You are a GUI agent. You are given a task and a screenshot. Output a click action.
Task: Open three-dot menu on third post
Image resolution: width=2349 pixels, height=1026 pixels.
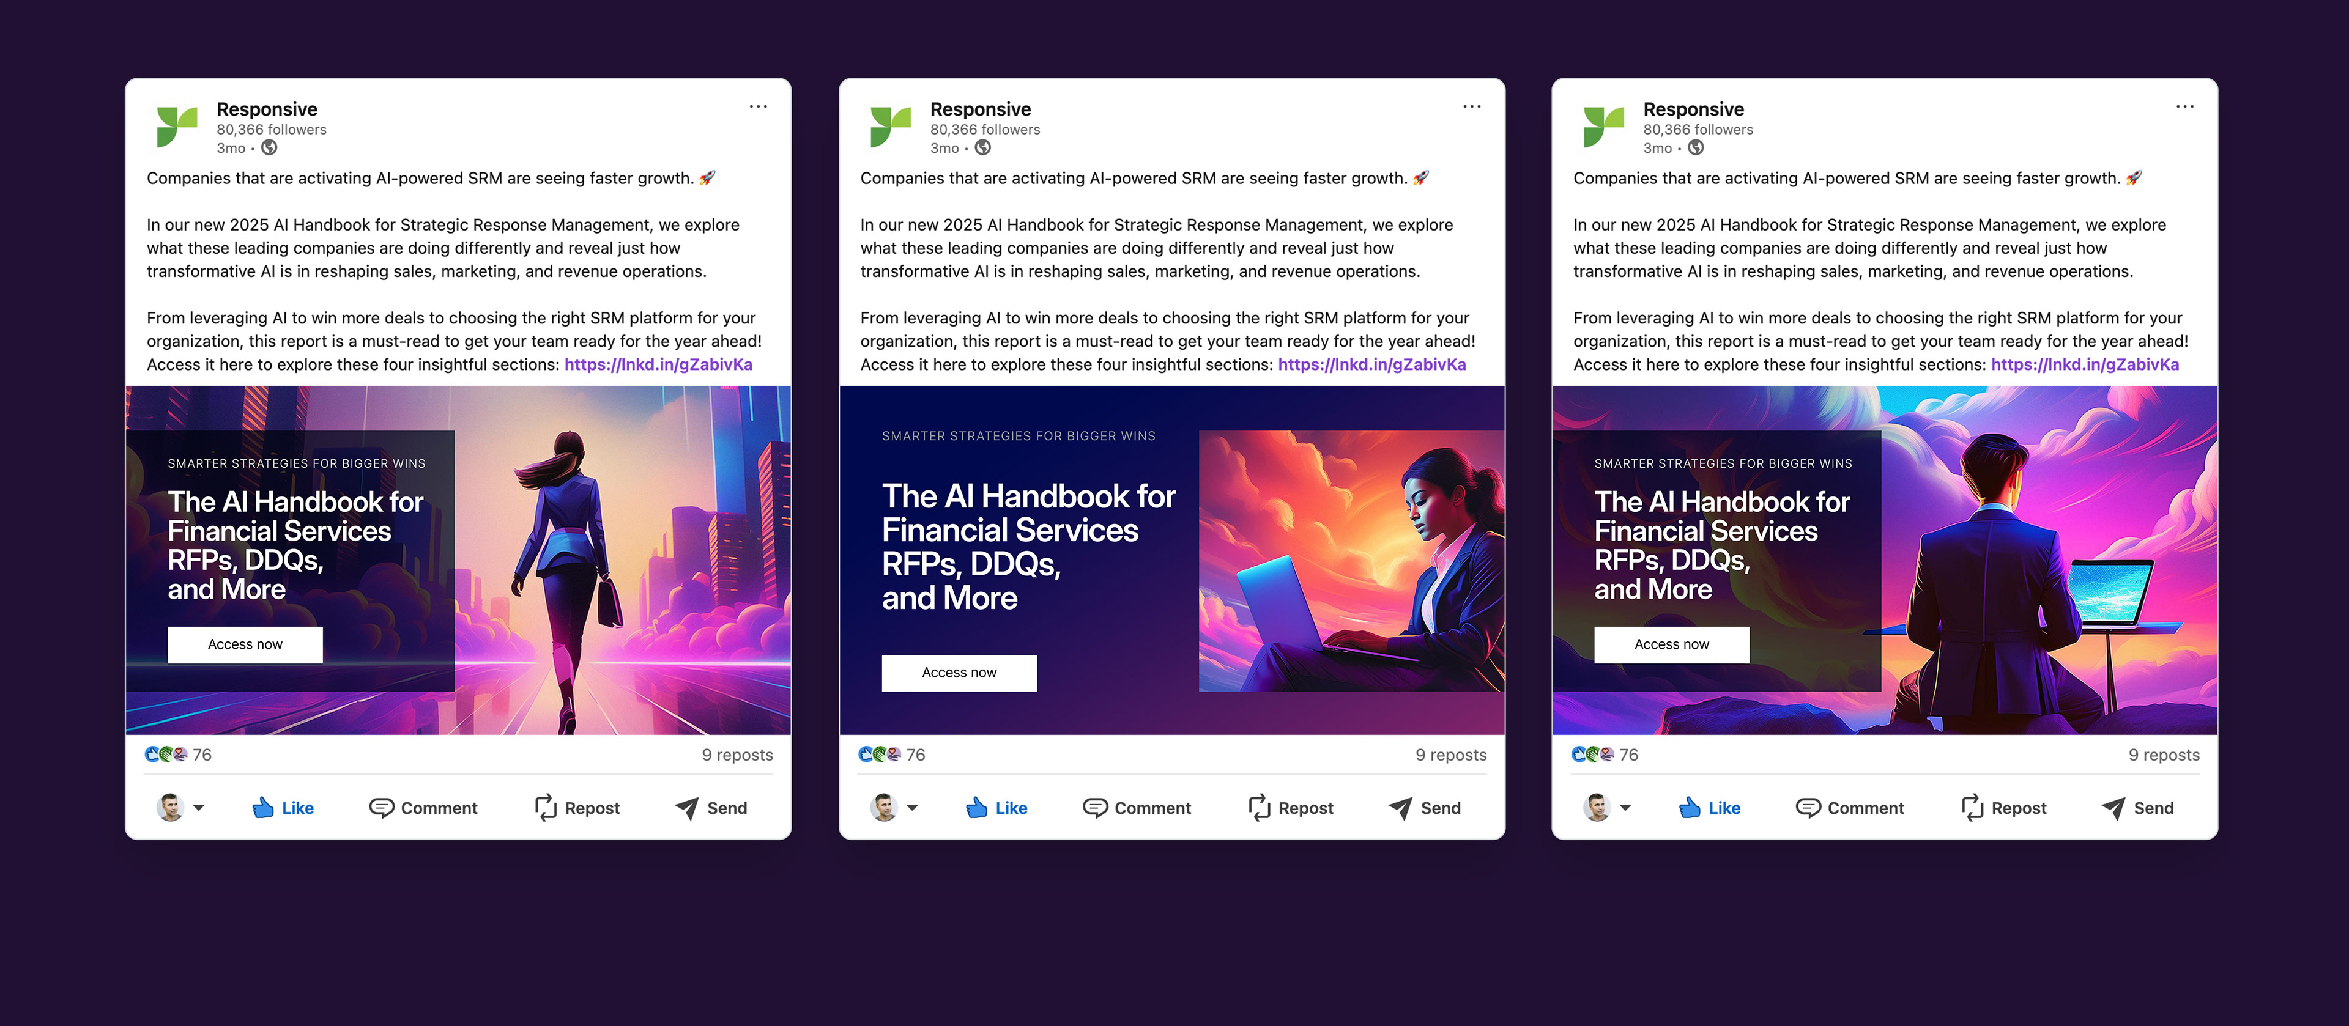2185,106
